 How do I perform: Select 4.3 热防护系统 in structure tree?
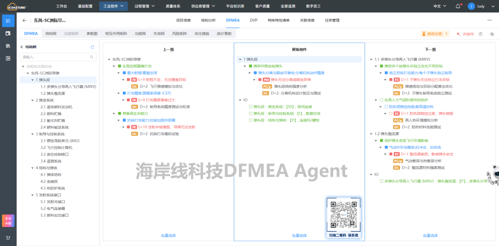53,188
